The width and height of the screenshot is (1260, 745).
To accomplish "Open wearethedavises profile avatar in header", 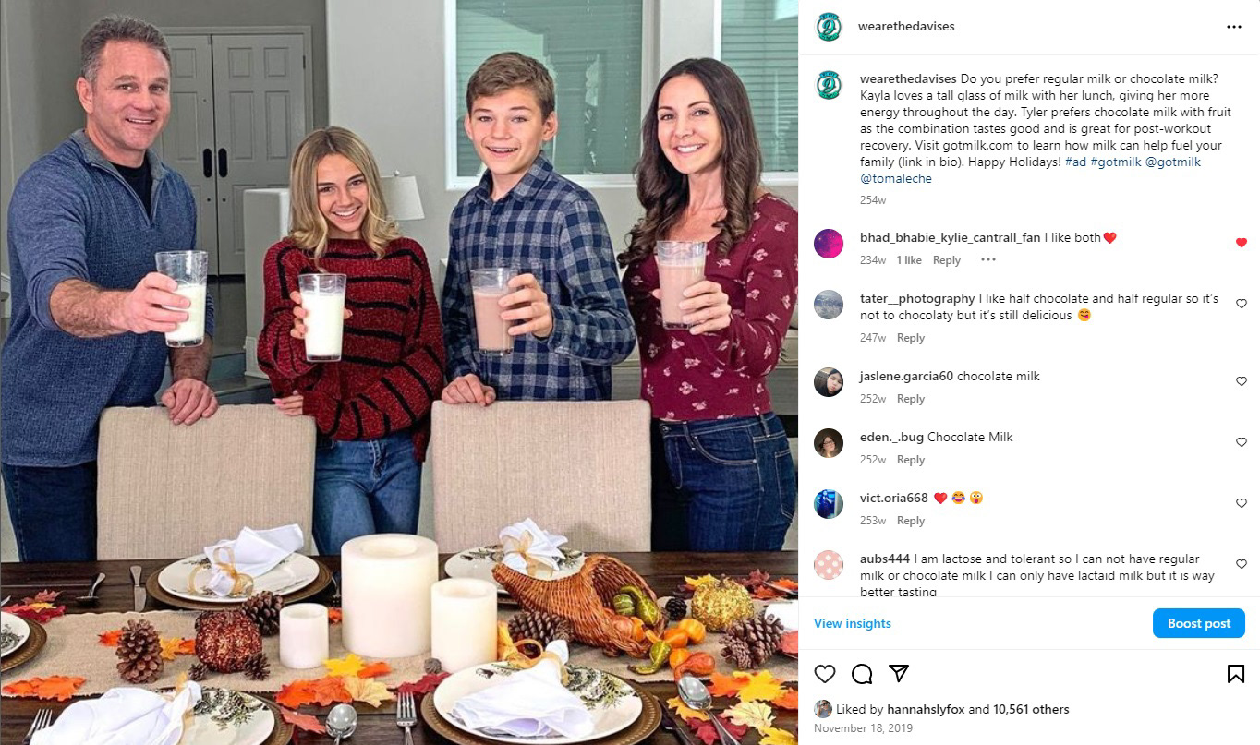I will [829, 27].
